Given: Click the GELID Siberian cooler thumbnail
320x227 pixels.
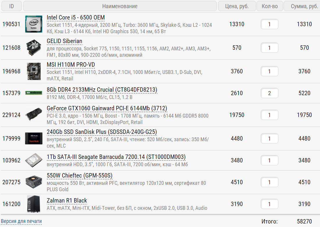Looking at the screenshot, I should tap(34, 48).
